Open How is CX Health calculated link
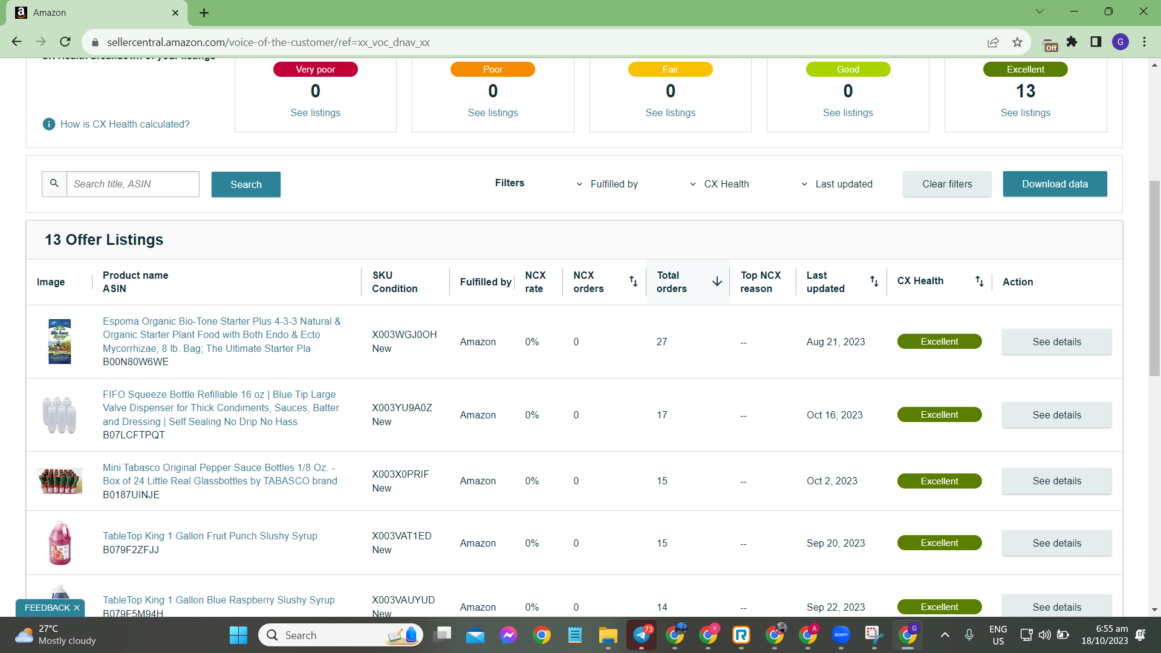The height and width of the screenshot is (653, 1161). click(125, 124)
